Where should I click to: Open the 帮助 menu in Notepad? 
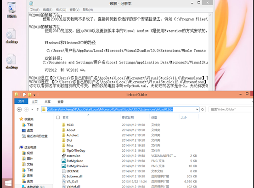point(88,10)
